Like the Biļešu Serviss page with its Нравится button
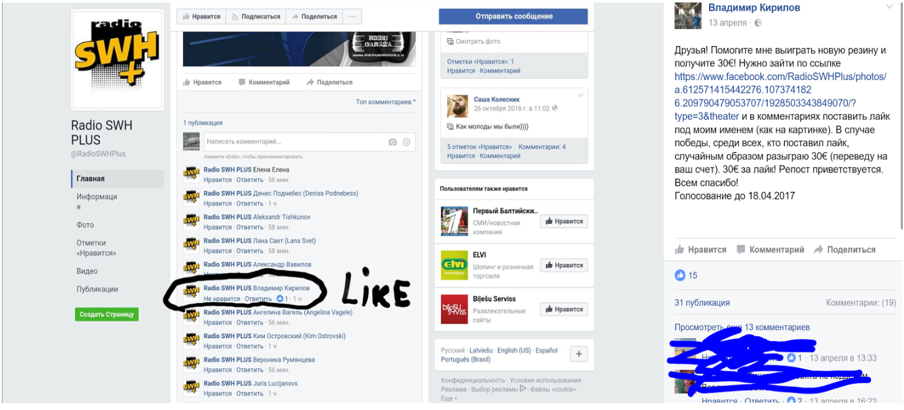This screenshot has height=410, width=904. coord(564,309)
